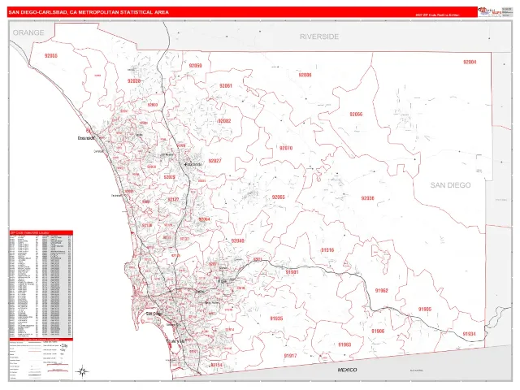Click the black San Diego city label
The width and height of the screenshot is (520, 390).
pos(154,314)
